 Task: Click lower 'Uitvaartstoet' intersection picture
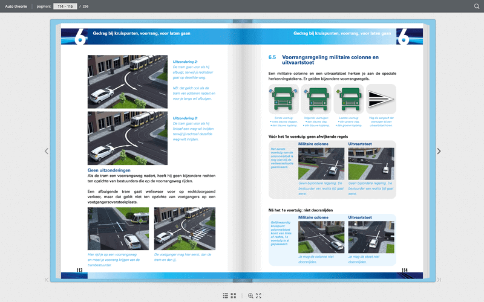pos(371,237)
